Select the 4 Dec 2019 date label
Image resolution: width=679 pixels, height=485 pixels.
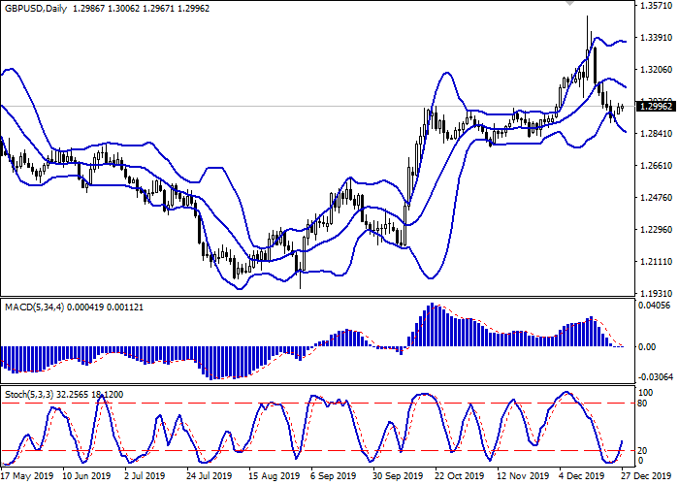click(579, 476)
